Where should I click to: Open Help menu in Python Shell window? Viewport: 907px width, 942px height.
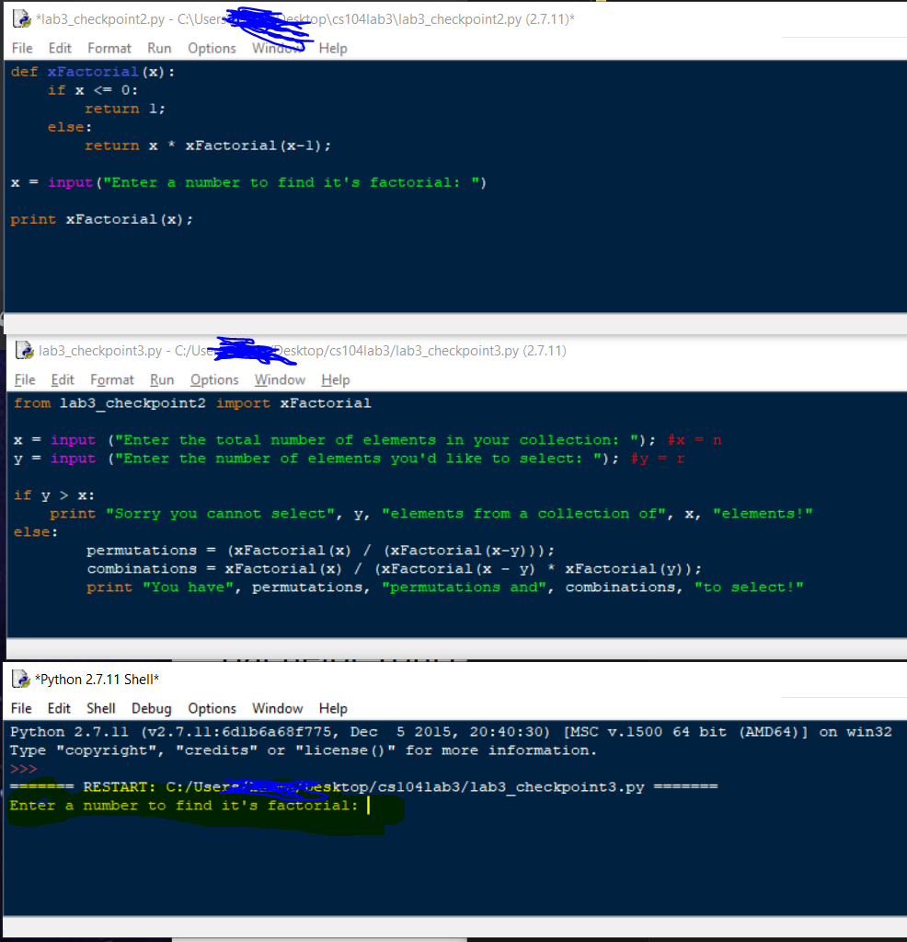(333, 708)
